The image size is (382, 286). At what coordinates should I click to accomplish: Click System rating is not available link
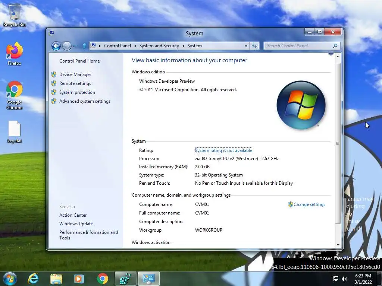pos(224,150)
